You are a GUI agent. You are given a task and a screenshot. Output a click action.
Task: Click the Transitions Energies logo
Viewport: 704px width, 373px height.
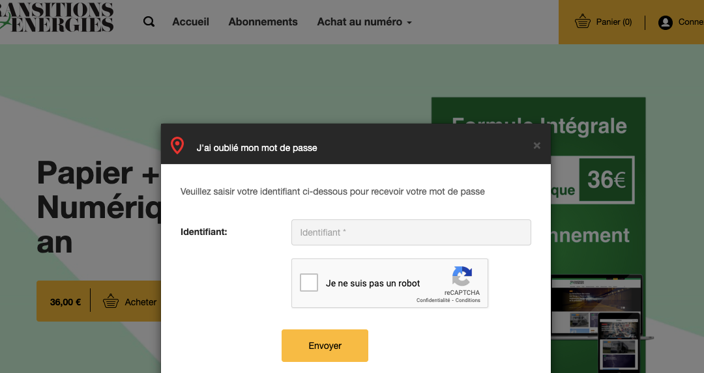click(x=57, y=18)
